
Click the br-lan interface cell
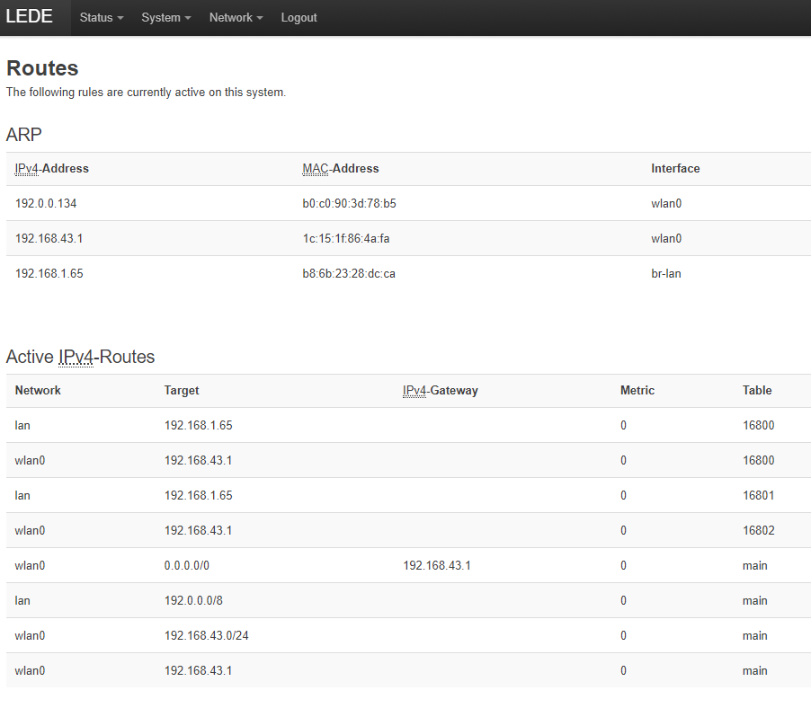coord(666,274)
